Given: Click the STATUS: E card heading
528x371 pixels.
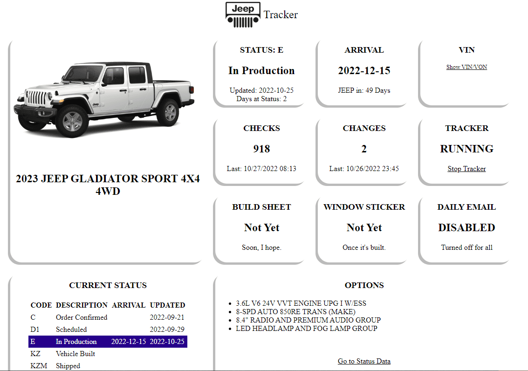Looking at the screenshot, I should tap(261, 50).
